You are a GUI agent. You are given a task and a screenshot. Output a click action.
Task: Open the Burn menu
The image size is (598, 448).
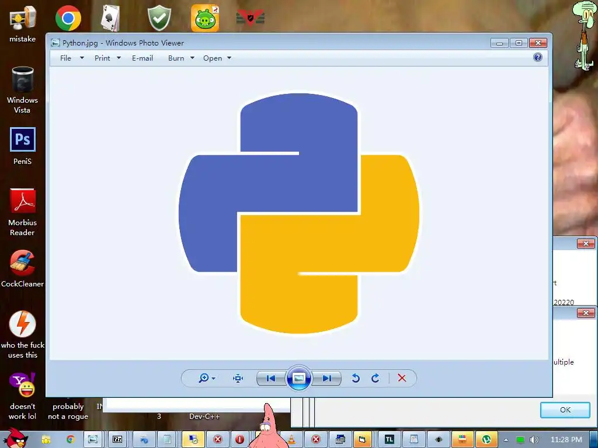(176, 58)
